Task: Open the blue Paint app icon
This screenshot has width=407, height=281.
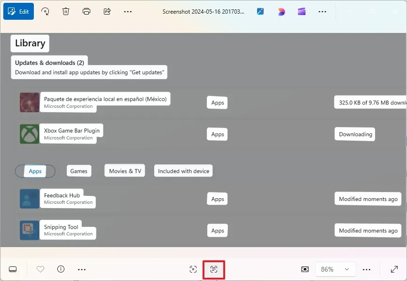Action: (x=260, y=11)
